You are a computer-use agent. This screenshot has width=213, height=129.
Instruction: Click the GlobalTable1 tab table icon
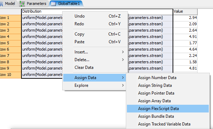pyautogui.click(x=53, y=4)
